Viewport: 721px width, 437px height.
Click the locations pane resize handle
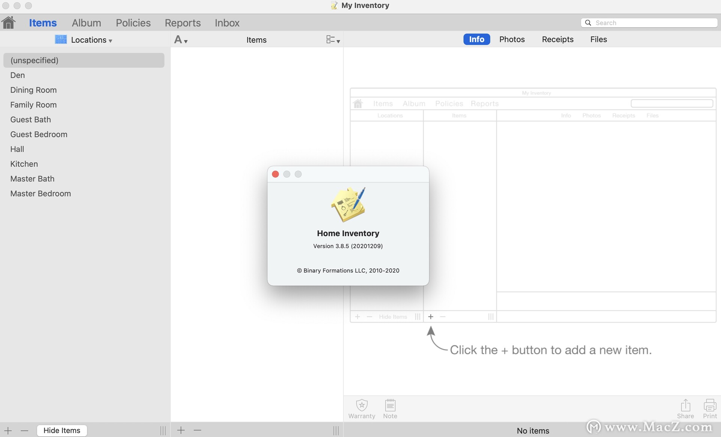tap(163, 430)
